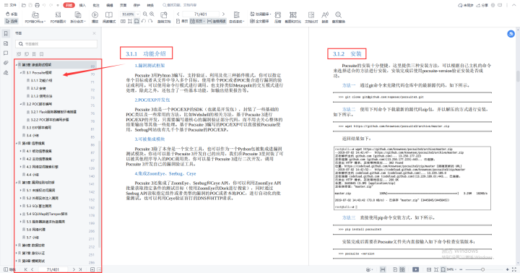Viewport: 520px width, 273px height.
Task: Open the 查找替换 find and replace tool
Action: [338, 17]
